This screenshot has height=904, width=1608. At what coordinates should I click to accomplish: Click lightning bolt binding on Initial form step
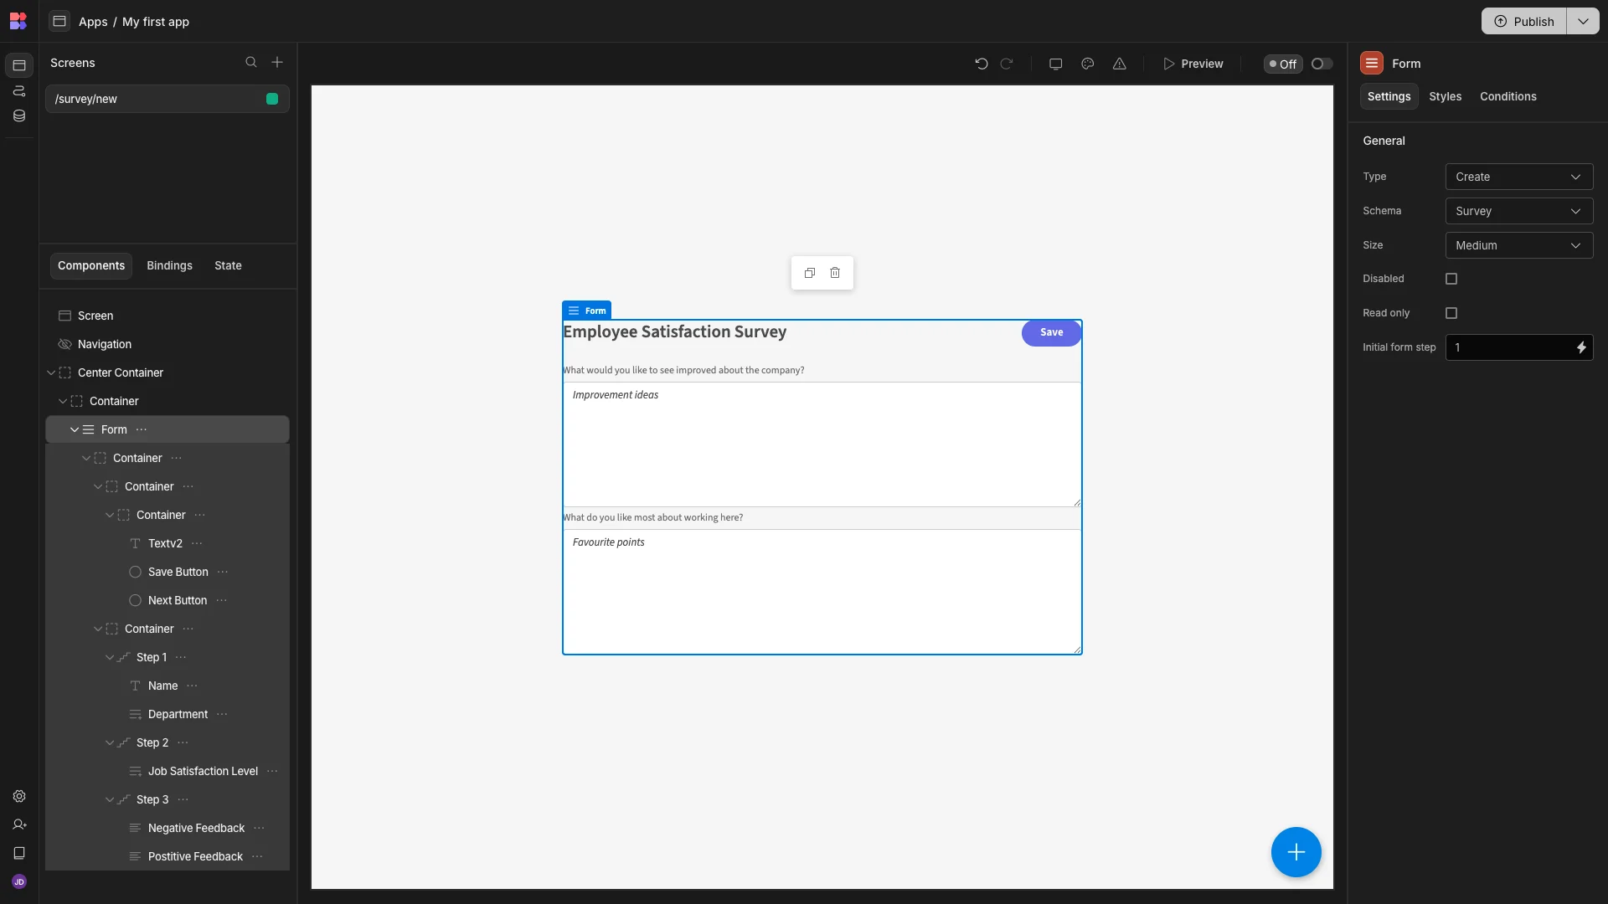pos(1581,347)
